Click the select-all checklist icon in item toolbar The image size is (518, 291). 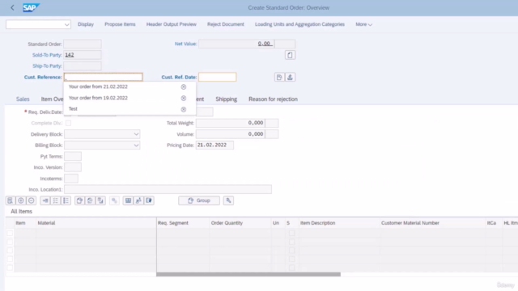[56, 200]
